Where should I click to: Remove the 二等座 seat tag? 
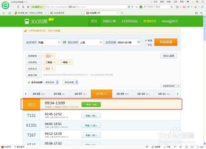pyautogui.click(x=54, y=62)
